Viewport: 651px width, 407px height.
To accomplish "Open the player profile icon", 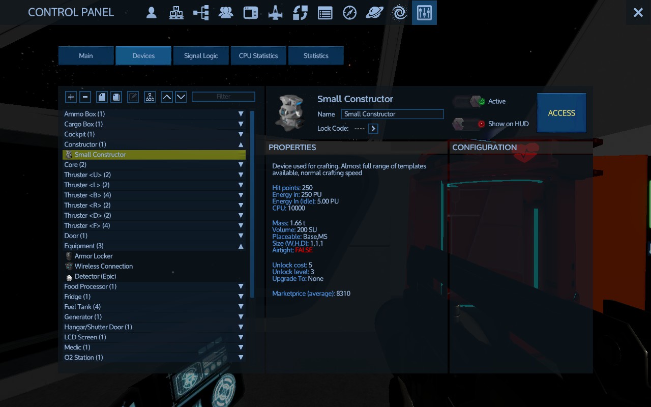I will (151, 13).
